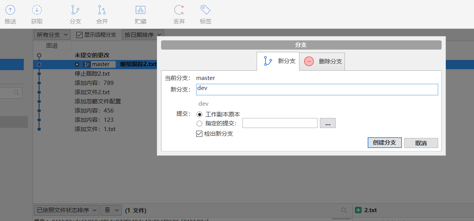474x221 pixels.
Task: Select 工作副本原本 radio option
Action: (x=199, y=114)
